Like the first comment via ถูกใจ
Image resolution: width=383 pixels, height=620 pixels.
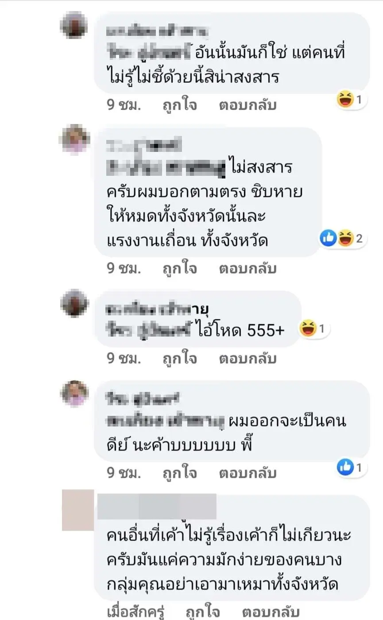(179, 105)
